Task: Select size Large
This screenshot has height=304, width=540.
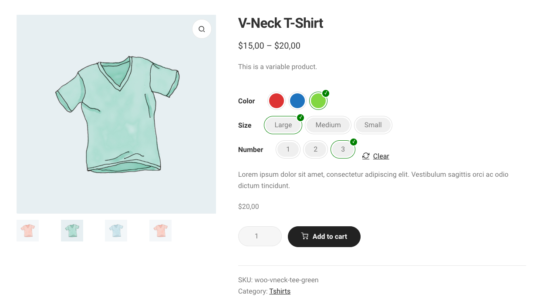Action: (x=283, y=125)
